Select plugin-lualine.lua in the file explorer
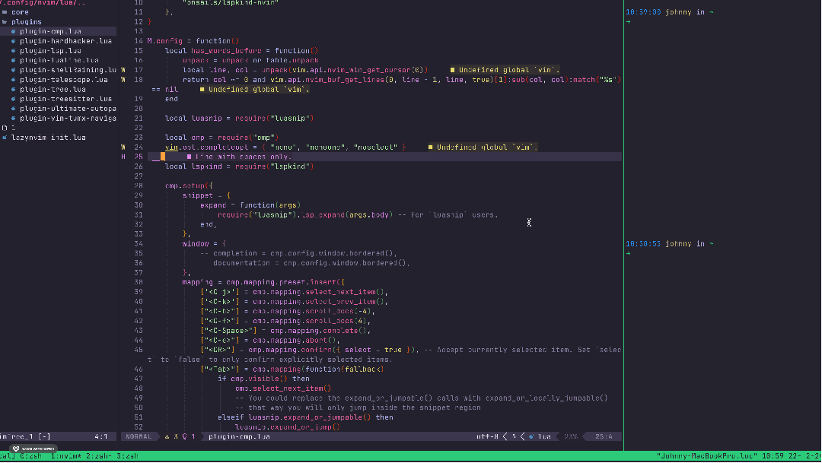Screen dimensions: 822x463 click(59, 60)
